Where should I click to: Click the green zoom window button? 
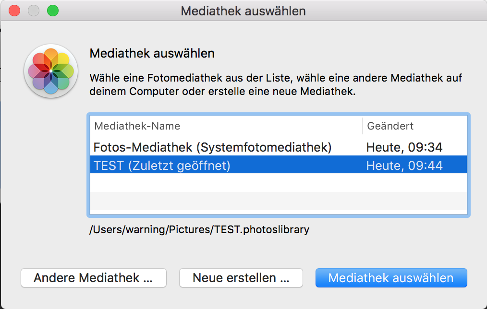(x=52, y=11)
